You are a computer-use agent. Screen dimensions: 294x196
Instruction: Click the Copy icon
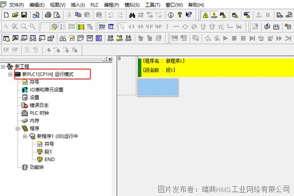tap(78, 15)
